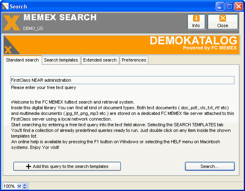
Task: Click the MEMEX orange X logo icon
Action: [x=11, y=23]
